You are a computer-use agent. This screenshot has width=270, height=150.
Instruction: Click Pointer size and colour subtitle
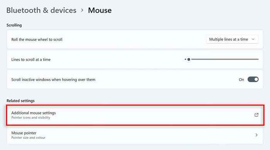tap(29, 138)
